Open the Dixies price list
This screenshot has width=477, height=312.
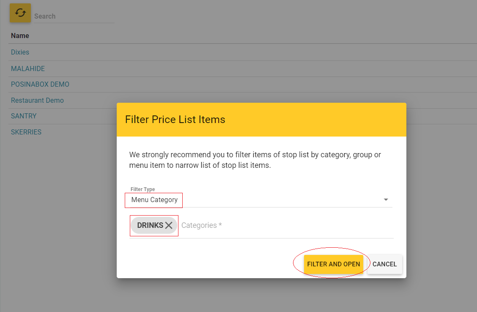click(20, 52)
